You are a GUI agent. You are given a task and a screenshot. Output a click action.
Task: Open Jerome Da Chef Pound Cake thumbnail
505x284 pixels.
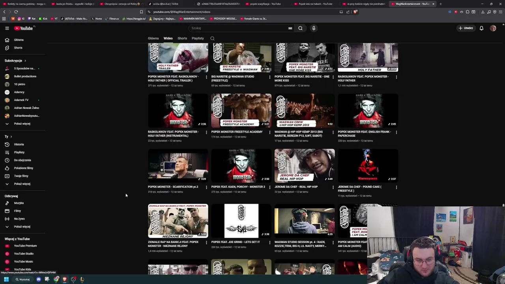coord(368,165)
